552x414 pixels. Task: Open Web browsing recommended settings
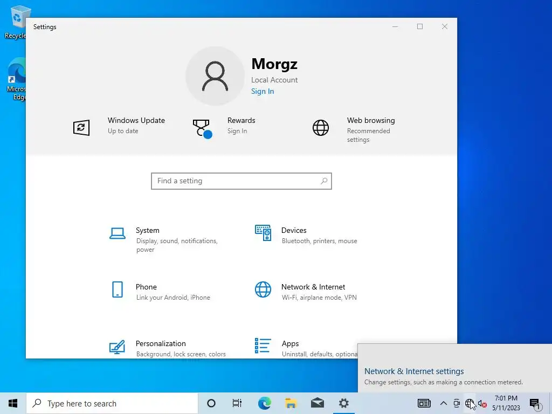(x=371, y=129)
